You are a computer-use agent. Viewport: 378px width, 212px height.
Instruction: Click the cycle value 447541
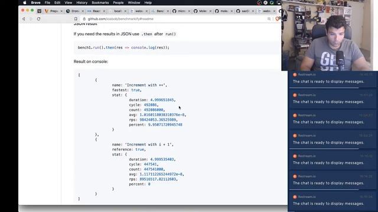tap(150, 164)
